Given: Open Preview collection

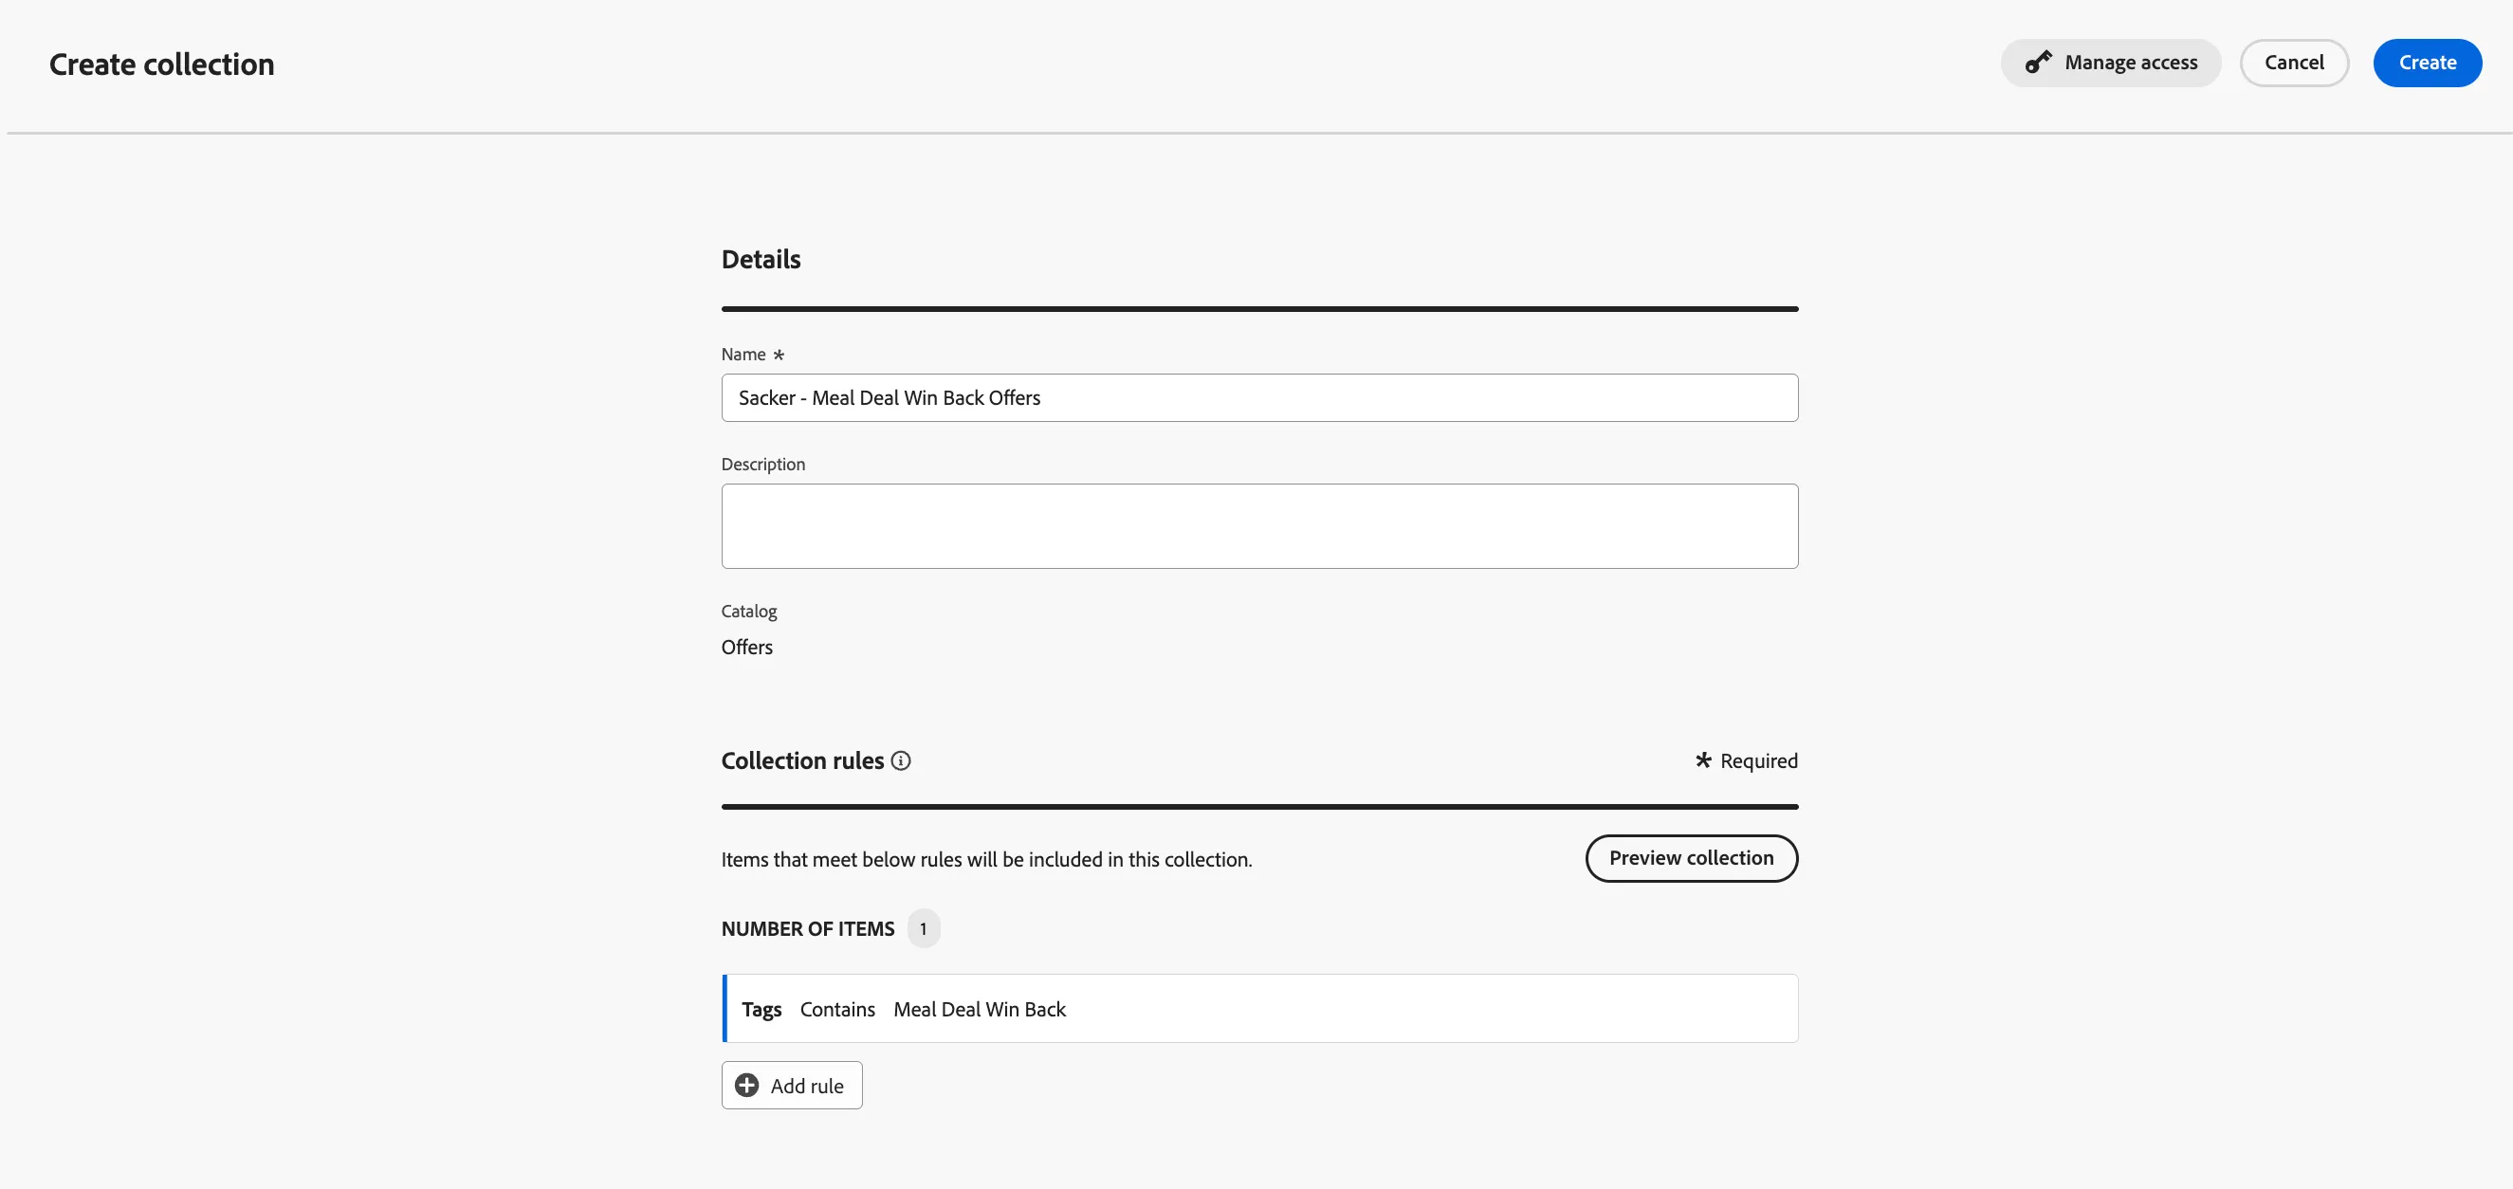Looking at the screenshot, I should point(1691,858).
